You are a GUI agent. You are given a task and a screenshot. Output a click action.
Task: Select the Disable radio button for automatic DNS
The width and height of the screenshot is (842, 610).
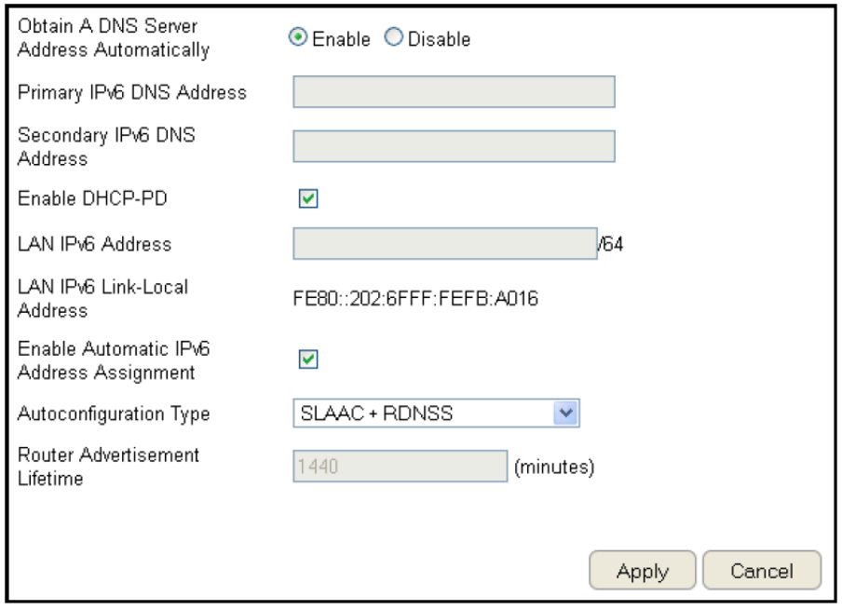(391, 39)
